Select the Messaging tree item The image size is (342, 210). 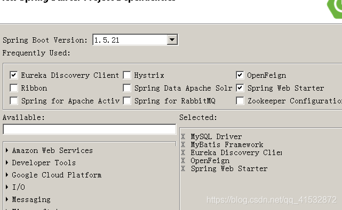pyautogui.click(x=31, y=199)
